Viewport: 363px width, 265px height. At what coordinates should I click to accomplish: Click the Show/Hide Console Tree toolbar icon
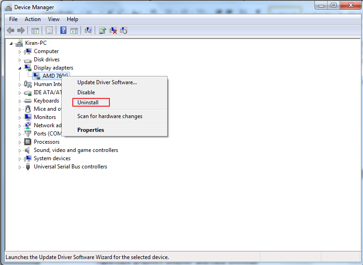tap(35, 30)
